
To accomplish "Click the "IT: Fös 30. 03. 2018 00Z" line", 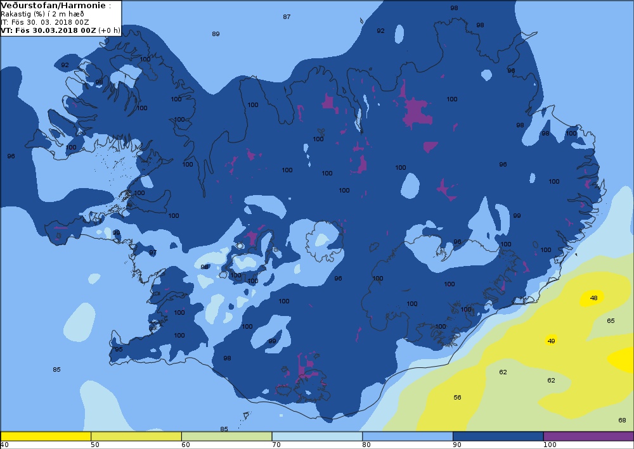I will point(45,22).
